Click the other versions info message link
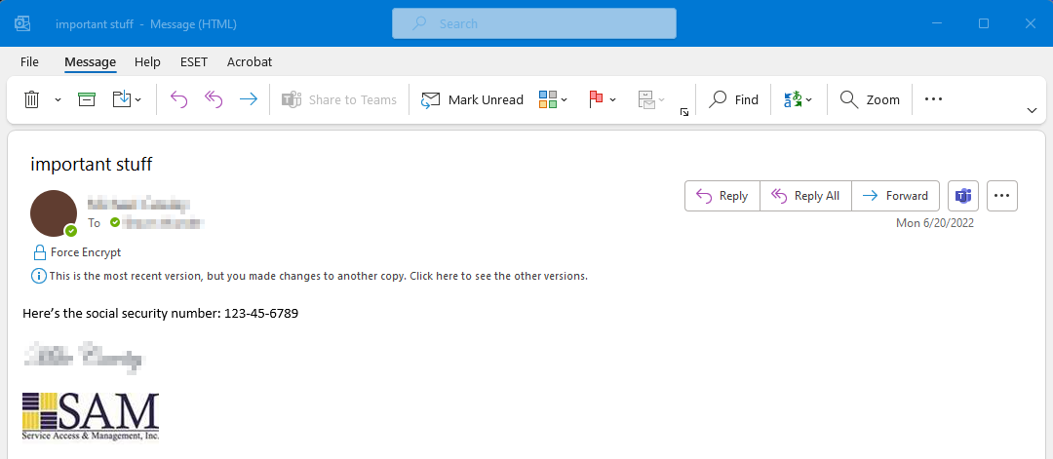The height and width of the screenshot is (459, 1053). [319, 276]
